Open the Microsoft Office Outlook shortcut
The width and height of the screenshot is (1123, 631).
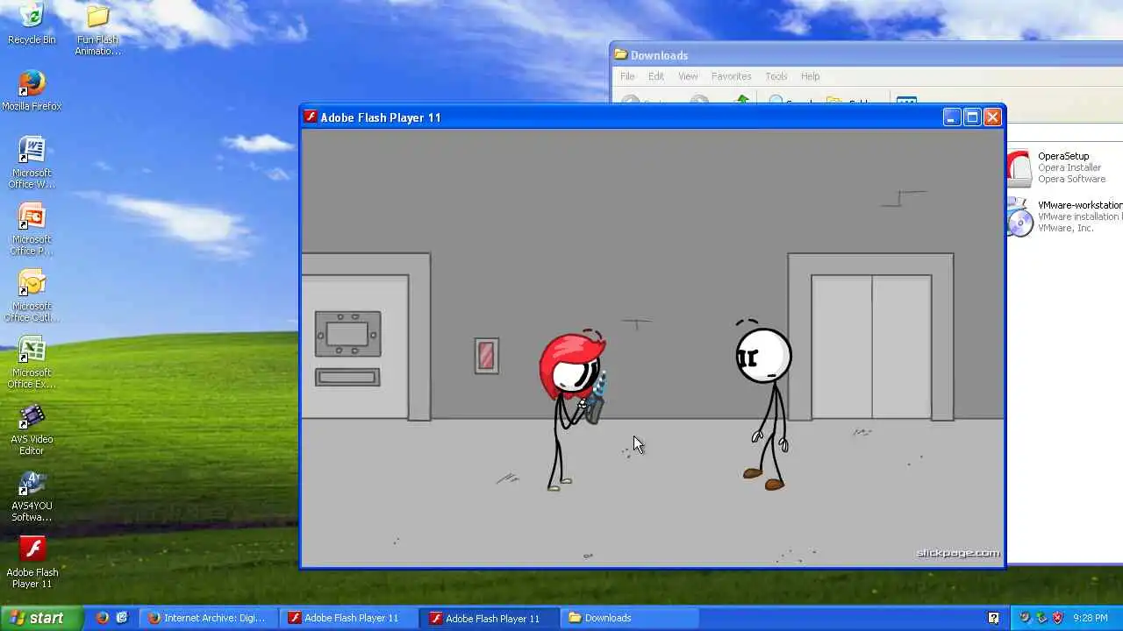tap(32, 296)
